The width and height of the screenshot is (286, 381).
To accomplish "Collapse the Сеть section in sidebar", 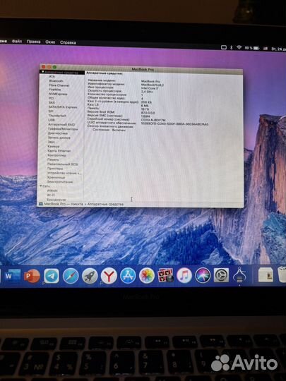I will tap(41, 186).
